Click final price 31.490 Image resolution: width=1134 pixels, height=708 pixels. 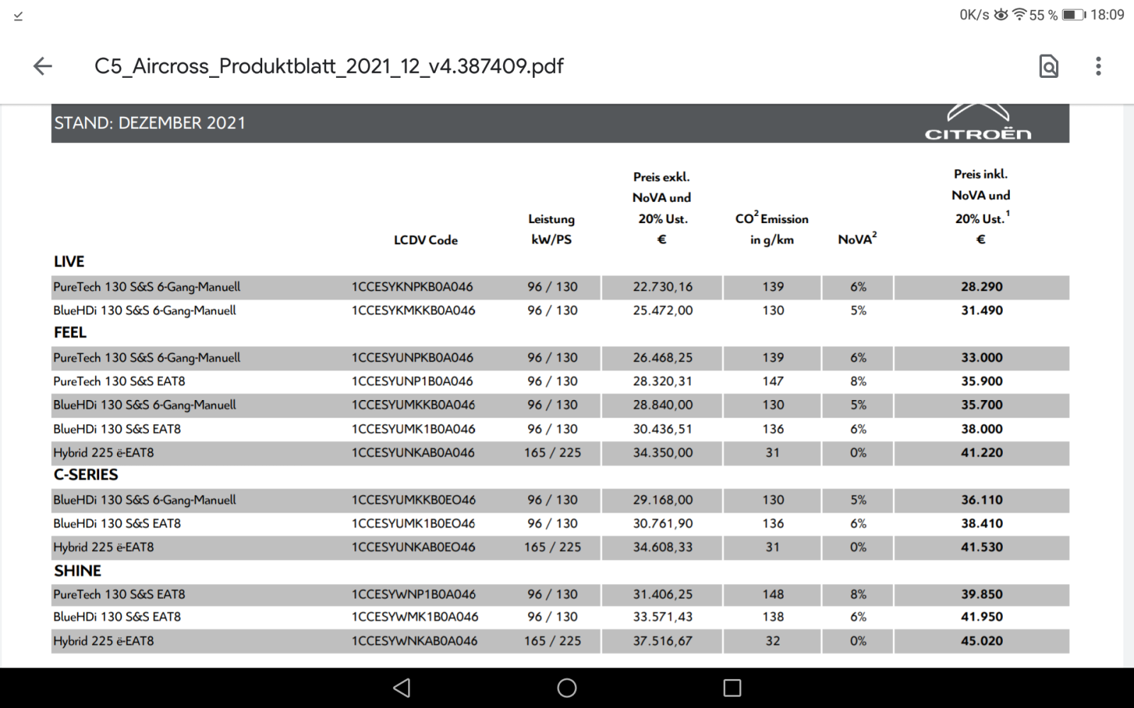coord(982,310)
